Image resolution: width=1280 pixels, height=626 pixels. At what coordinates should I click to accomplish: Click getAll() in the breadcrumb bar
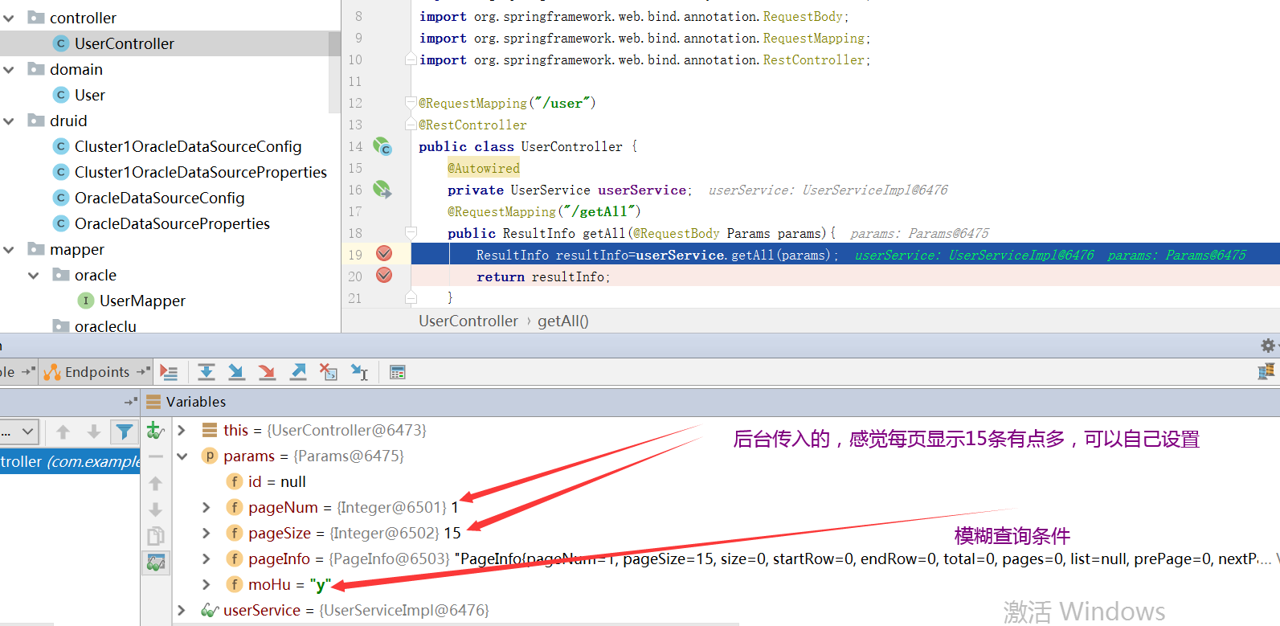(563, 321)
